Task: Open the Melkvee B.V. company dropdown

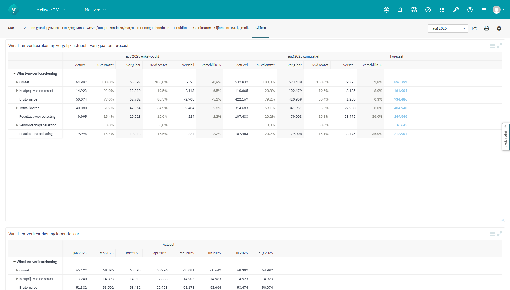Action: coord(51,10)
